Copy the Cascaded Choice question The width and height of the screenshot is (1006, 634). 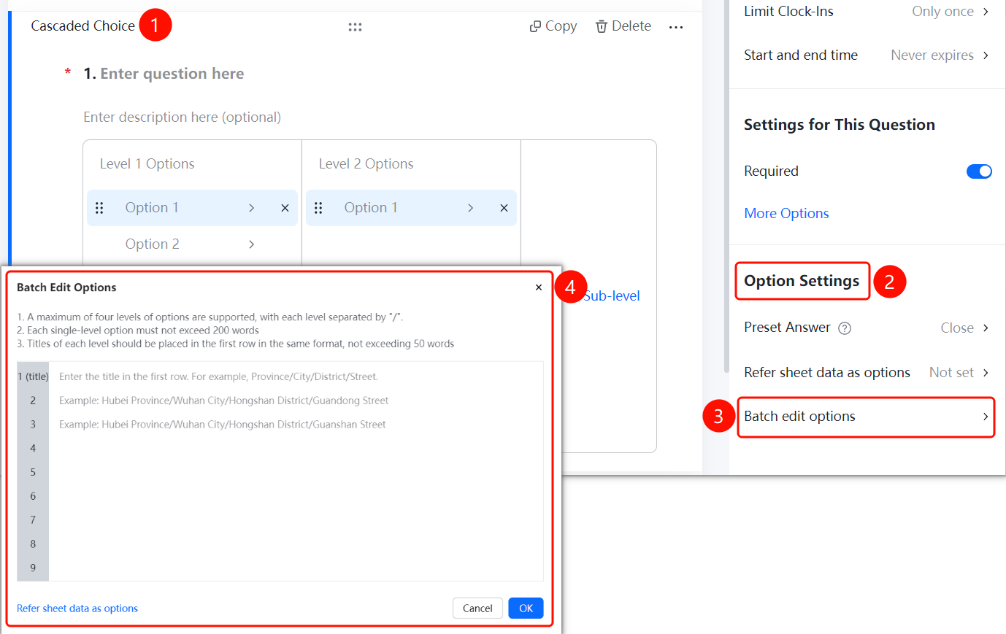553,26
